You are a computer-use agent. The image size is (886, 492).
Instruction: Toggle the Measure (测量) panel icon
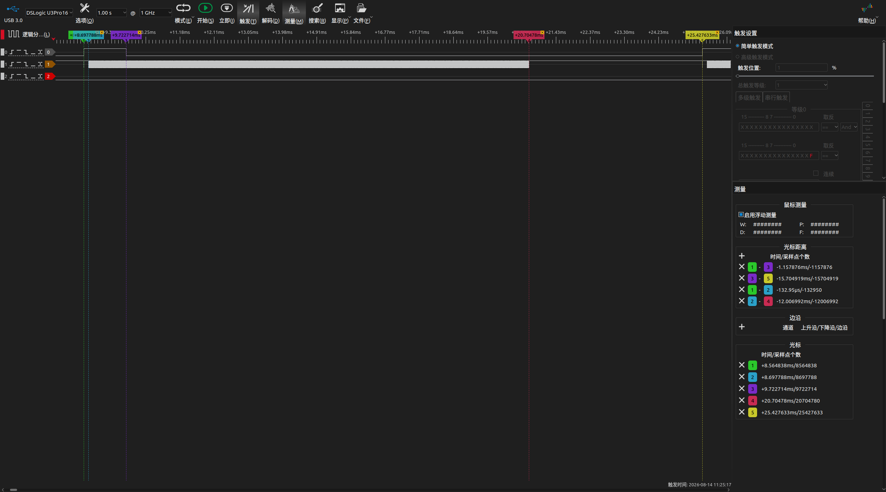[x=293, y=8]
